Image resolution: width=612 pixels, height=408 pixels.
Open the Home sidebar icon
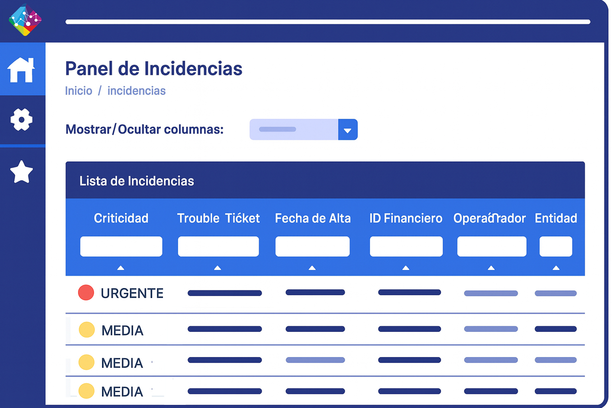(x=21, y=70)
